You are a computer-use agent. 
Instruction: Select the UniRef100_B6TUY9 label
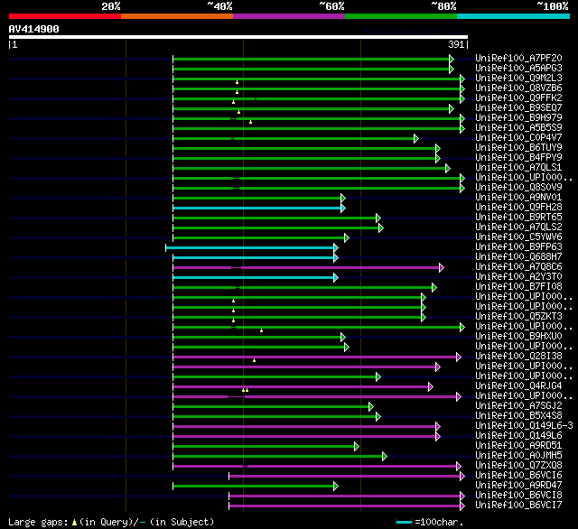[518, 148]
